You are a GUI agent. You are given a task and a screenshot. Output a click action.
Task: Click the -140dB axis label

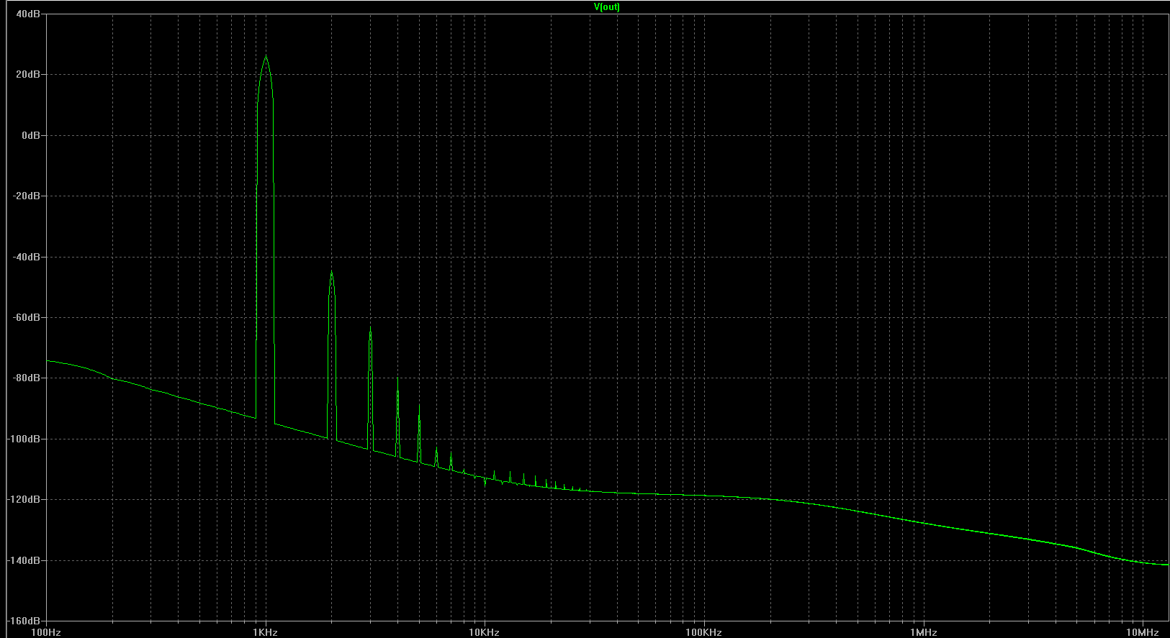click(24, 560)
